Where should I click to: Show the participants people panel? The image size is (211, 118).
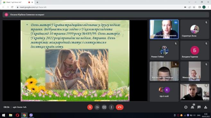(x=192, y=107)
